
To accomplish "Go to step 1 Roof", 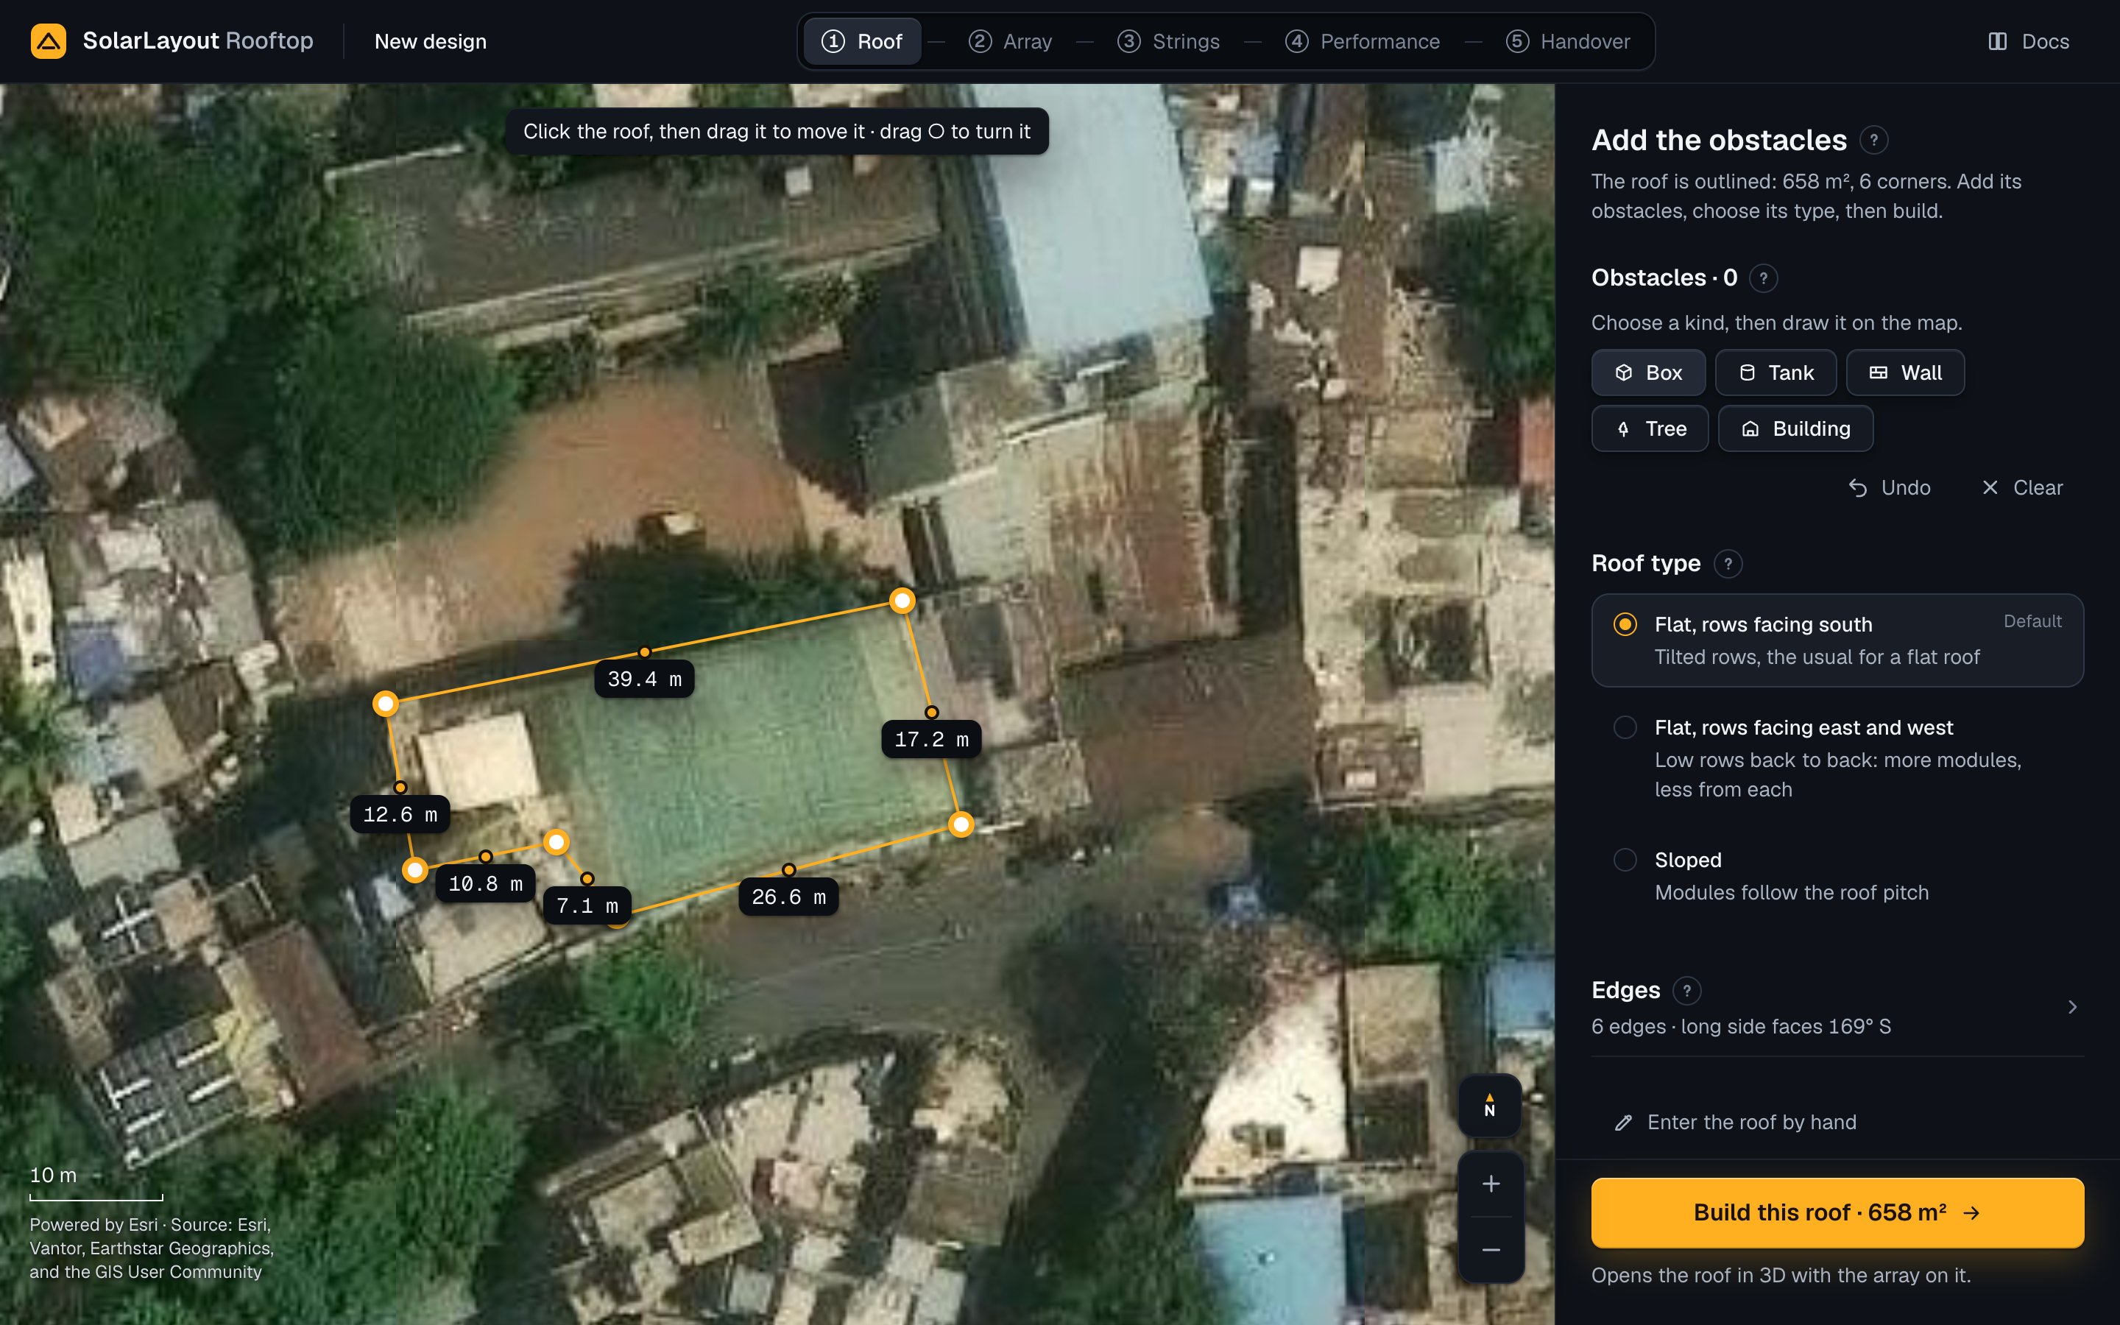I will 862,41.
